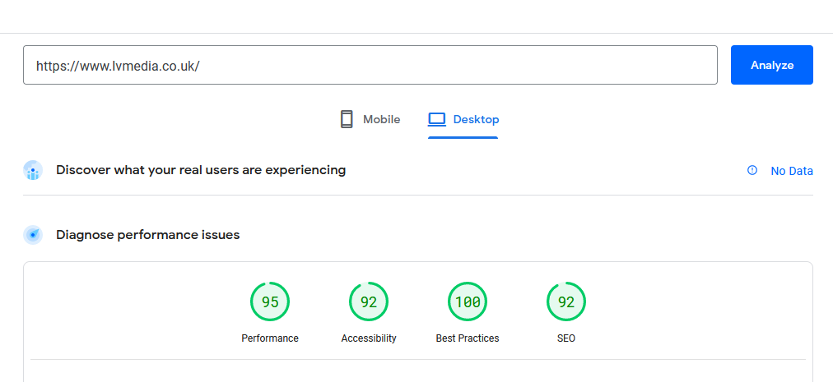
Task: Click the Accessibility score gauge 92
Action: [369, 301]
